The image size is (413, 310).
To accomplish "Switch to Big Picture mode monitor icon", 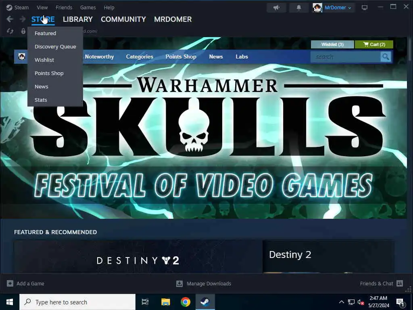I will [x=365, y=7].
